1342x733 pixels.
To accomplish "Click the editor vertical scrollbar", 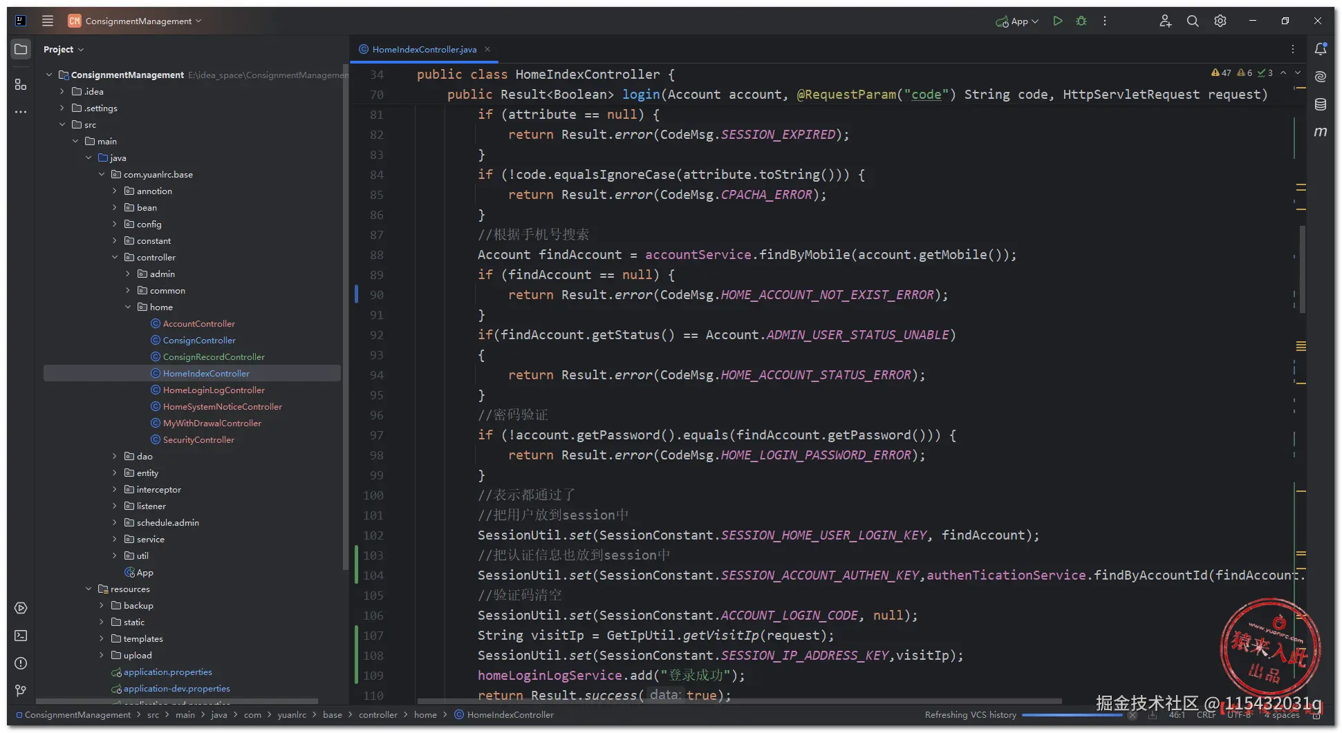I will pos(1303,269).
